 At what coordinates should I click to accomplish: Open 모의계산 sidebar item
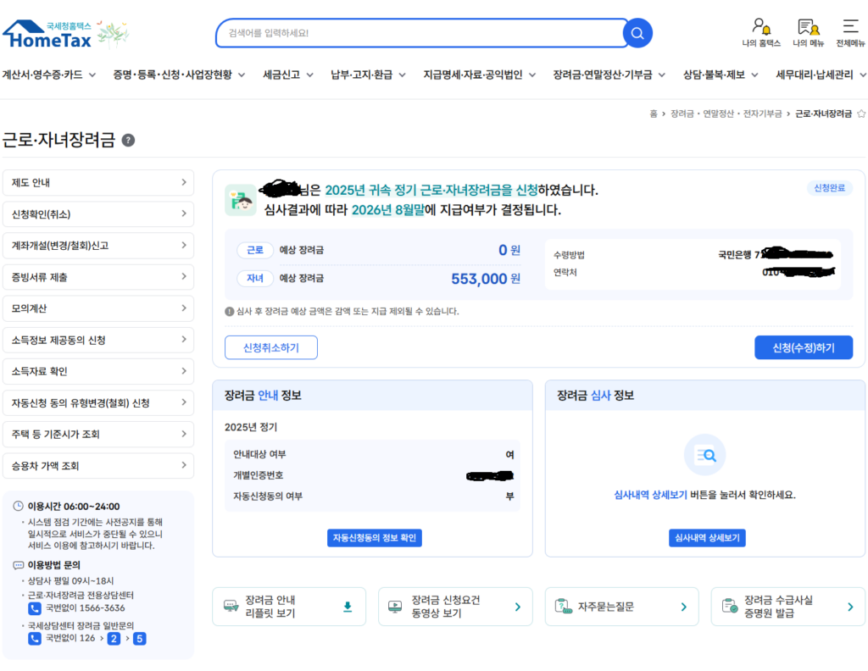pyautogui.click(x=98, y=308)
